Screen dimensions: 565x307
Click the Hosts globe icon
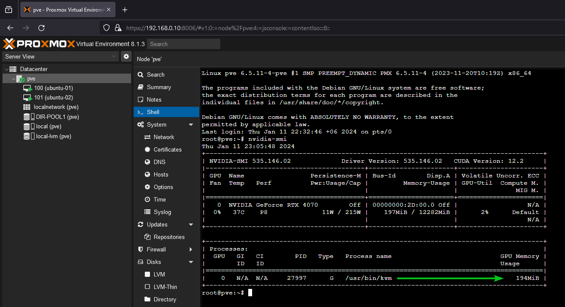pyautogui.click(x=147, y=174)
